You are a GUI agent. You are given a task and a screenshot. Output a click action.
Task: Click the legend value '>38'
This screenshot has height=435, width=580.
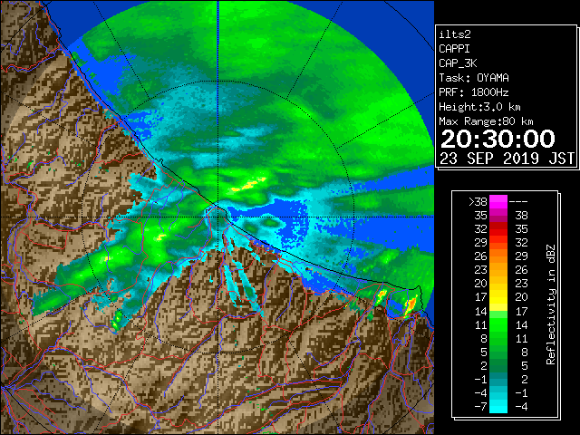478,202
